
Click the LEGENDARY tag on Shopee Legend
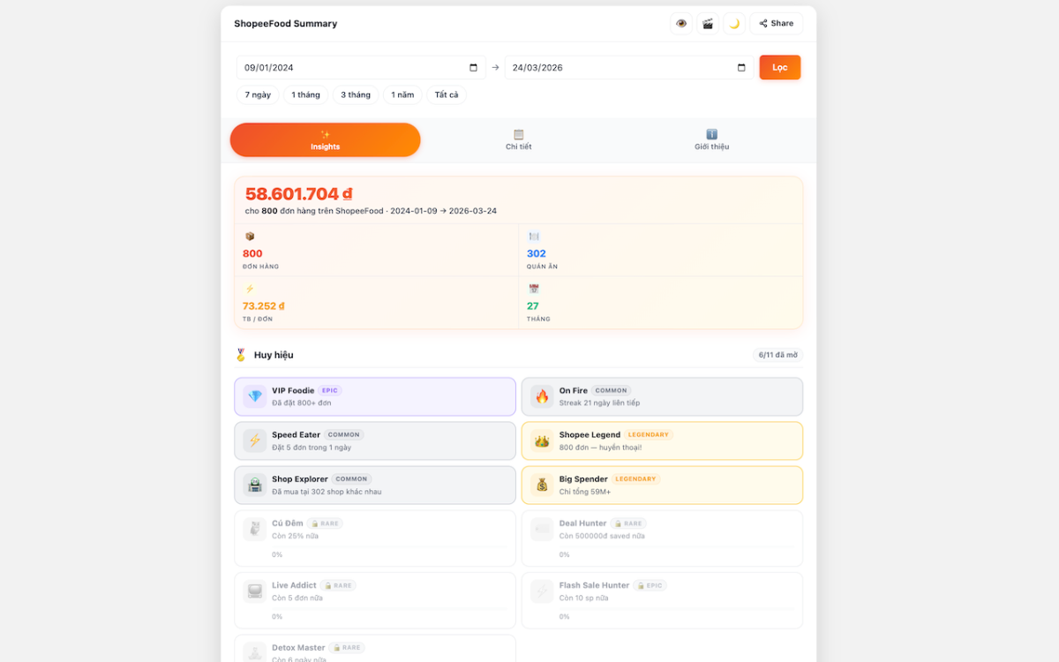click(x=649, y=434)
